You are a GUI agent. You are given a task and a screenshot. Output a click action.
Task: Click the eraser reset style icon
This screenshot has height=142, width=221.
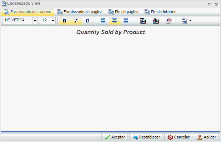coord(169,21)
